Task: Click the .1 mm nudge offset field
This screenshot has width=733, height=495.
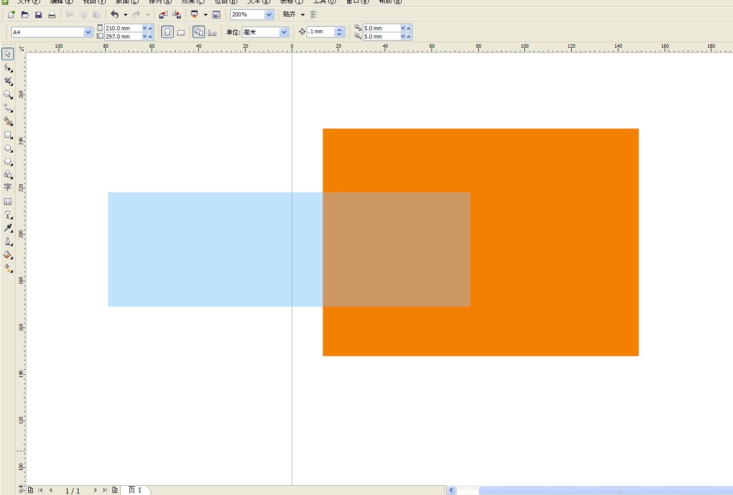Action: click(321, 32)
